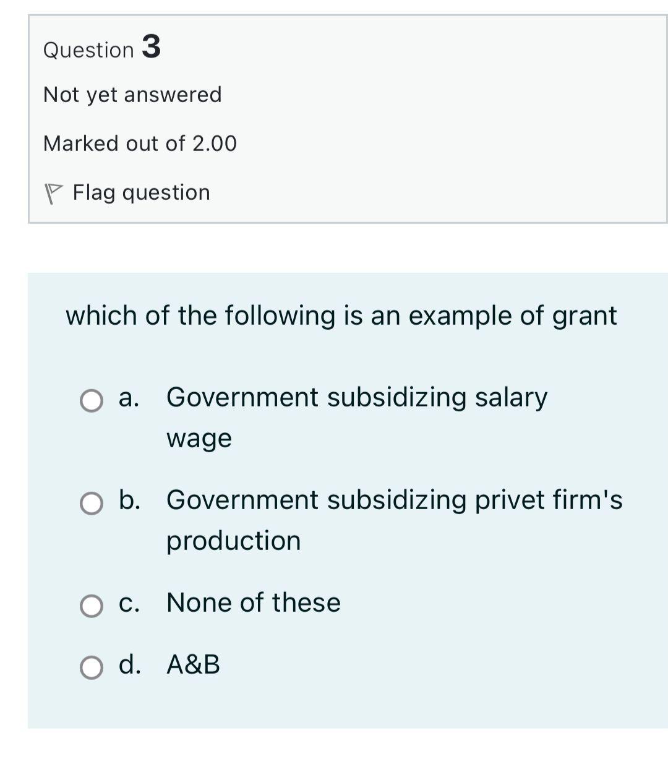The width and height of the screenshot is (668, 764).
Task: Choose the radio button for option c
Action: click(x=92, y=606)
